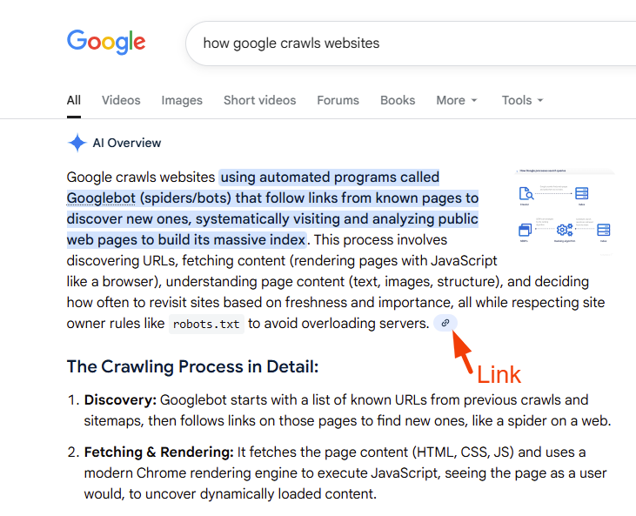Click the Googlebot underlined link
This screenshot has width=636, height=516.
[x=101, y=198]
